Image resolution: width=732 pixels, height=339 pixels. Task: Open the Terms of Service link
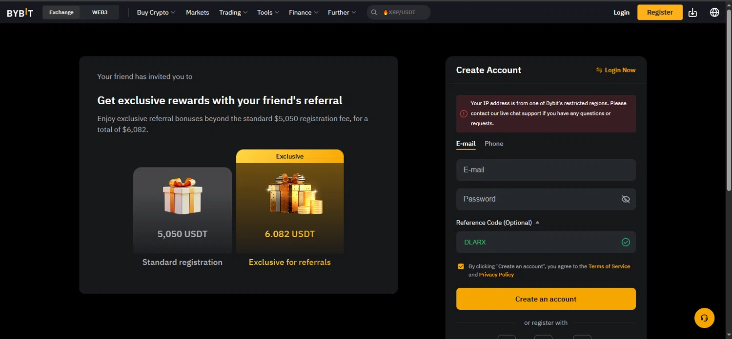[609, 266]
